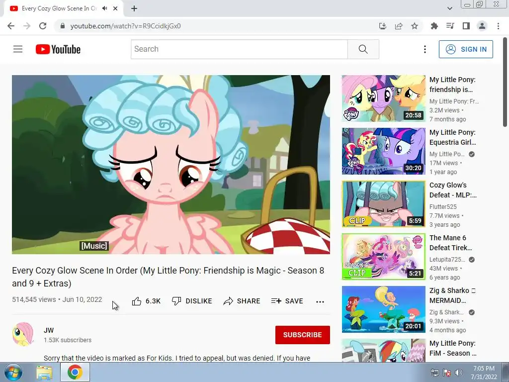Viewport: 509px width, 382px height.
Task: Bookmark this page with star icon
Action: [415, 26]
